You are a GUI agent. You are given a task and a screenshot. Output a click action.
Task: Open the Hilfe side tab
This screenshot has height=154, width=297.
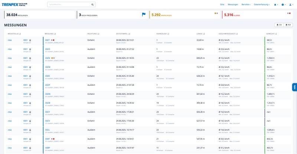[x=294, y=87]
